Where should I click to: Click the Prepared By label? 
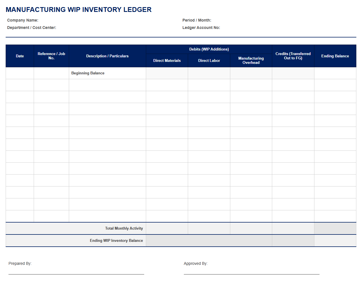pos(20,263)
